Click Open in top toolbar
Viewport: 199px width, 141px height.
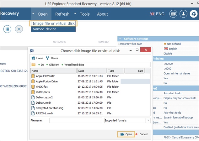pos(43,14)
